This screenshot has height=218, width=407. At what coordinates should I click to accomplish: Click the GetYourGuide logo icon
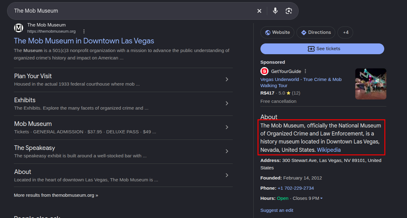264,71
